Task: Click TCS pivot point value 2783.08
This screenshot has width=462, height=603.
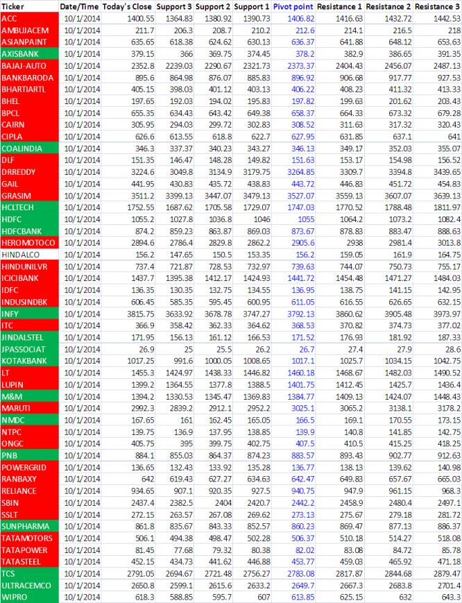Action: point(300,573)
